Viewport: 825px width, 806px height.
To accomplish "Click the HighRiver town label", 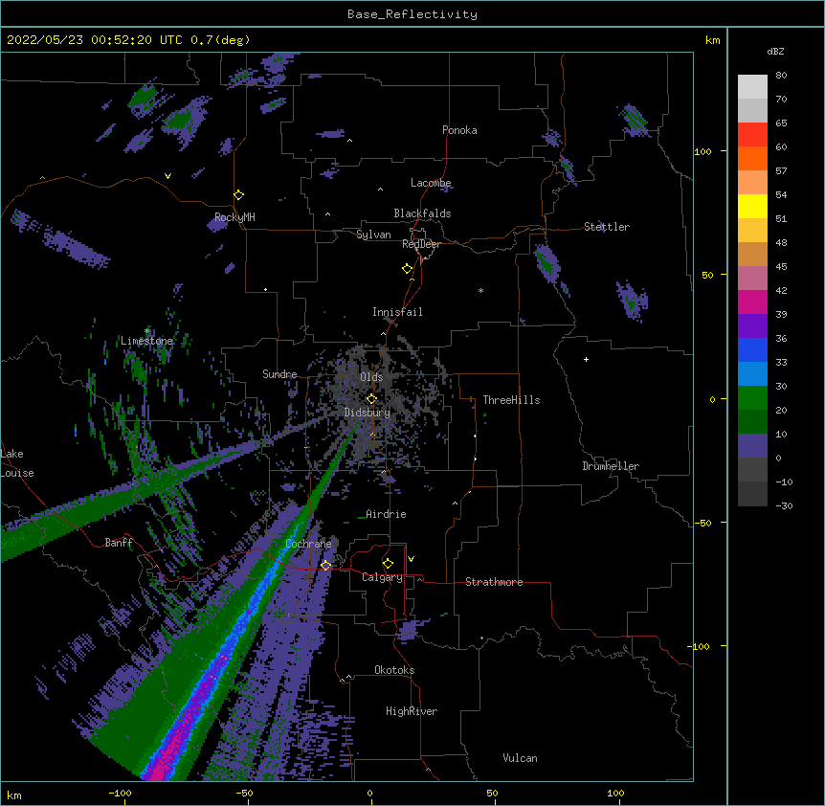I will pyautogui.click(x=412, y=711).
